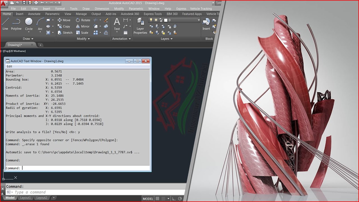Open the Circle tool dropdown arrow
Image resolution: width=359 pixels, height=202 pixels.
click(29, 32)
